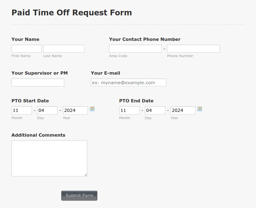Viewport: 256px width, 208px height.
Task: Click the Paid Time Off Request Form heading
Action: point(72,12)
